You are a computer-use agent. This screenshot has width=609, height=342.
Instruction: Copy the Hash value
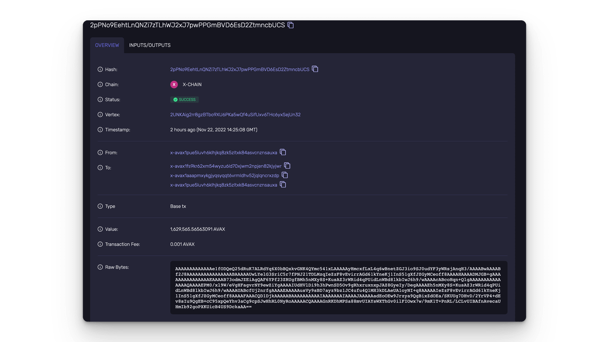coord(315,69)
